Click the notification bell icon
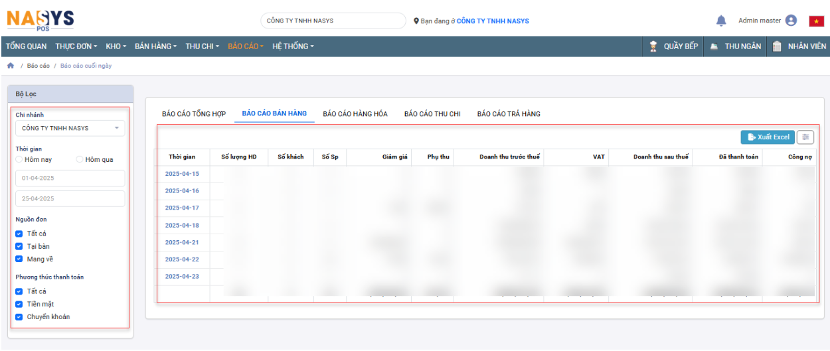This screenshot has height=351, width=830. click(x=721, y=21)
